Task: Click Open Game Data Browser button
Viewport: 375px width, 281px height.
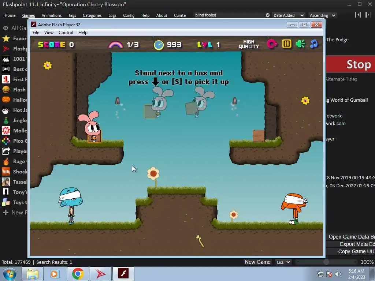Action: click(350, 237)
